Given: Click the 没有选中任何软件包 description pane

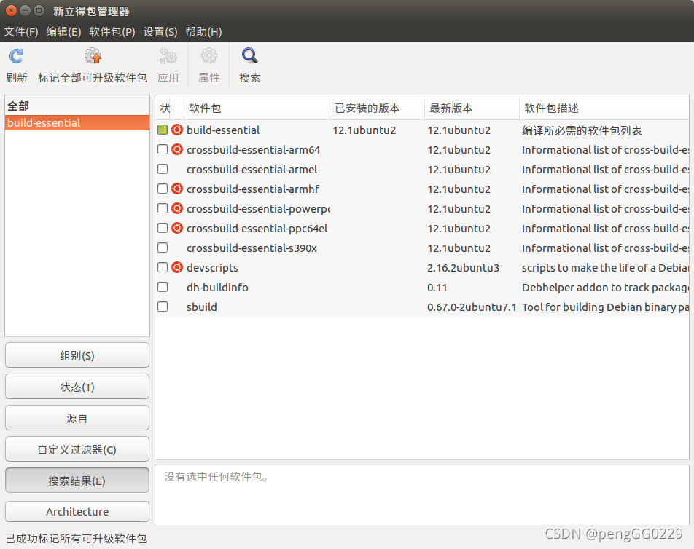Looking at the screenshot, I should click(422, 494).
